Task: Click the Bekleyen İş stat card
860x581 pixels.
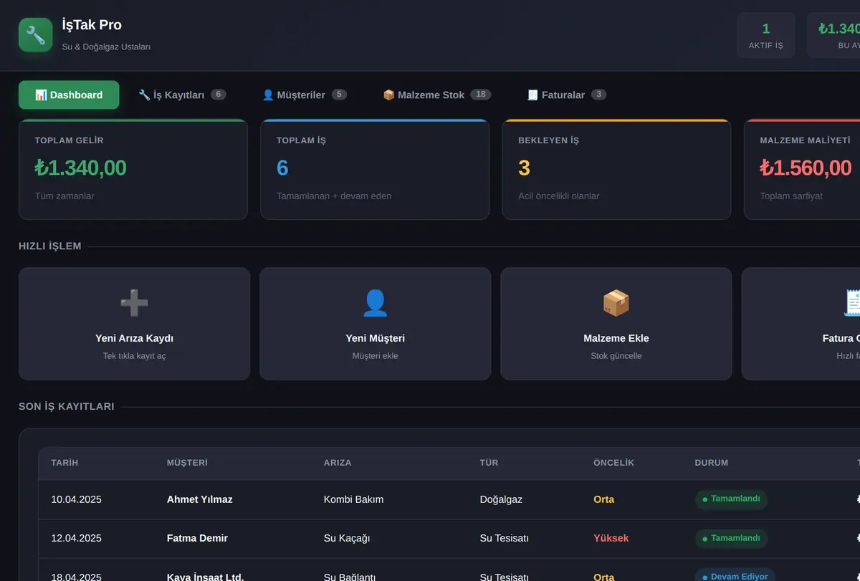Action: click(x=616, y=169)
